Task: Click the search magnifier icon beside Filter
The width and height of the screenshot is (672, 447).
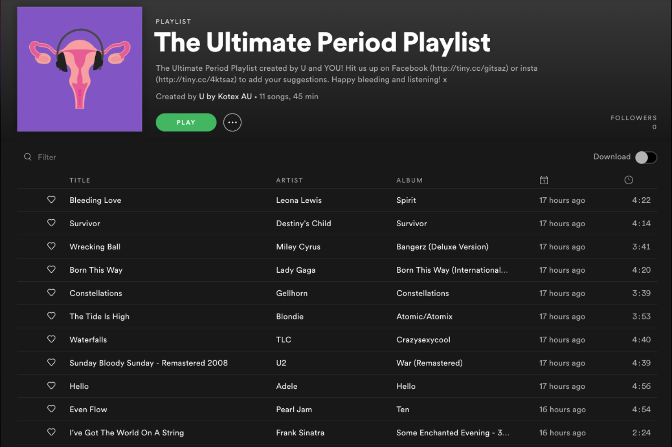Action: pos(28,157)
